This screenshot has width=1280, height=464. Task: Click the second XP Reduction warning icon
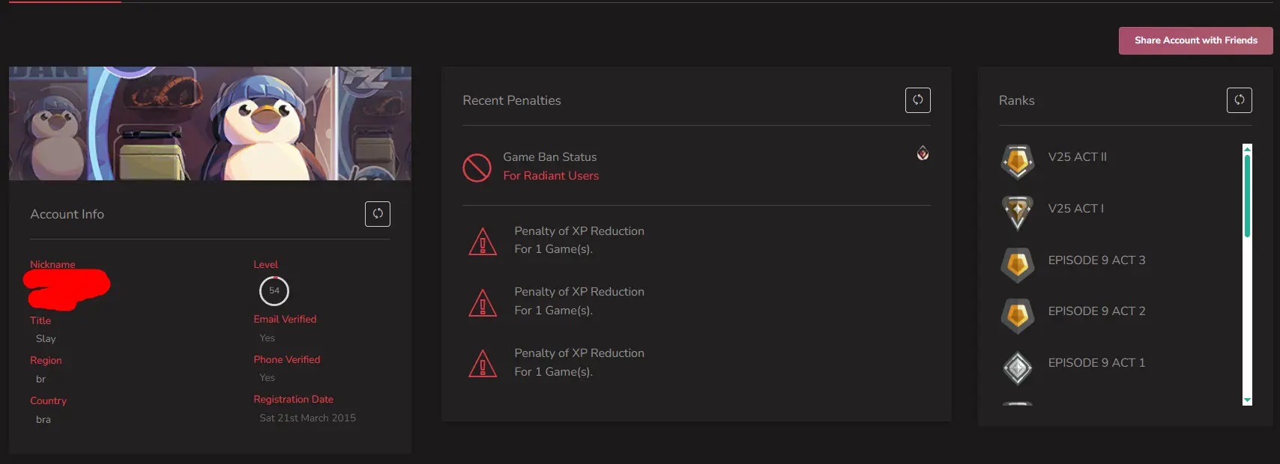(x=483, y=302)
